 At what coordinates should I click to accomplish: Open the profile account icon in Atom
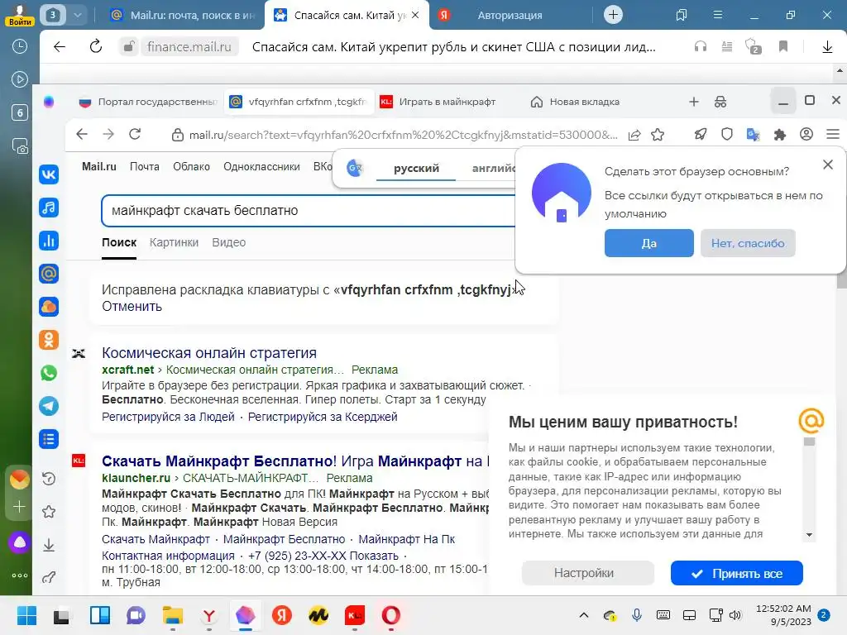coord(806,135)
